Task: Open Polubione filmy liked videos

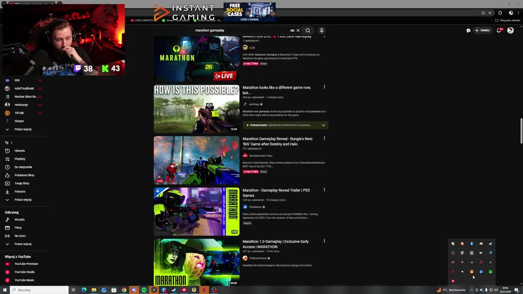Action: coord(24,175)
